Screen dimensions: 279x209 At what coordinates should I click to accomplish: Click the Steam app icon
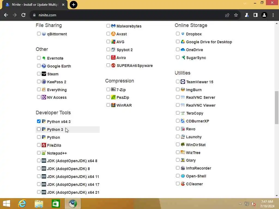[x=44, y=74]
